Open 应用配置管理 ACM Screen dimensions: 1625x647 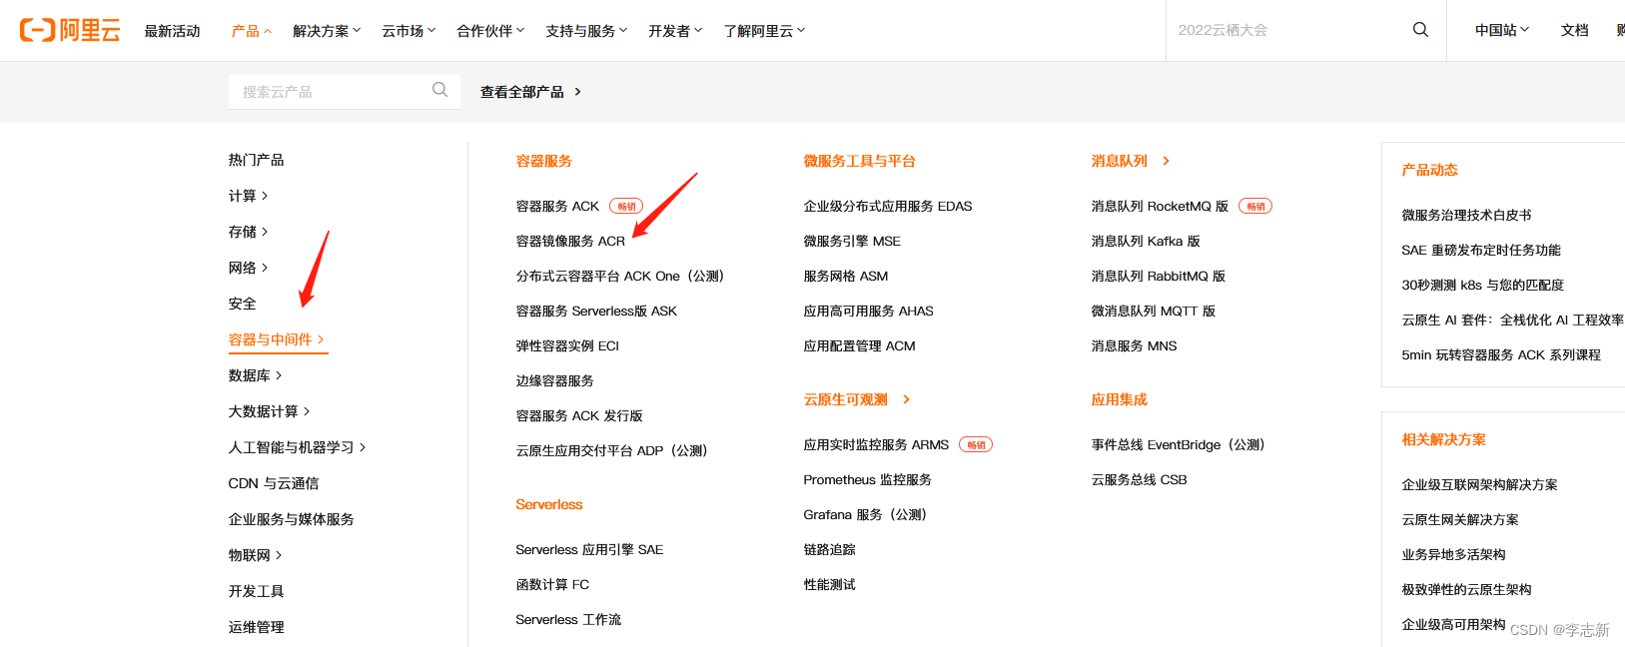(859, 346)
